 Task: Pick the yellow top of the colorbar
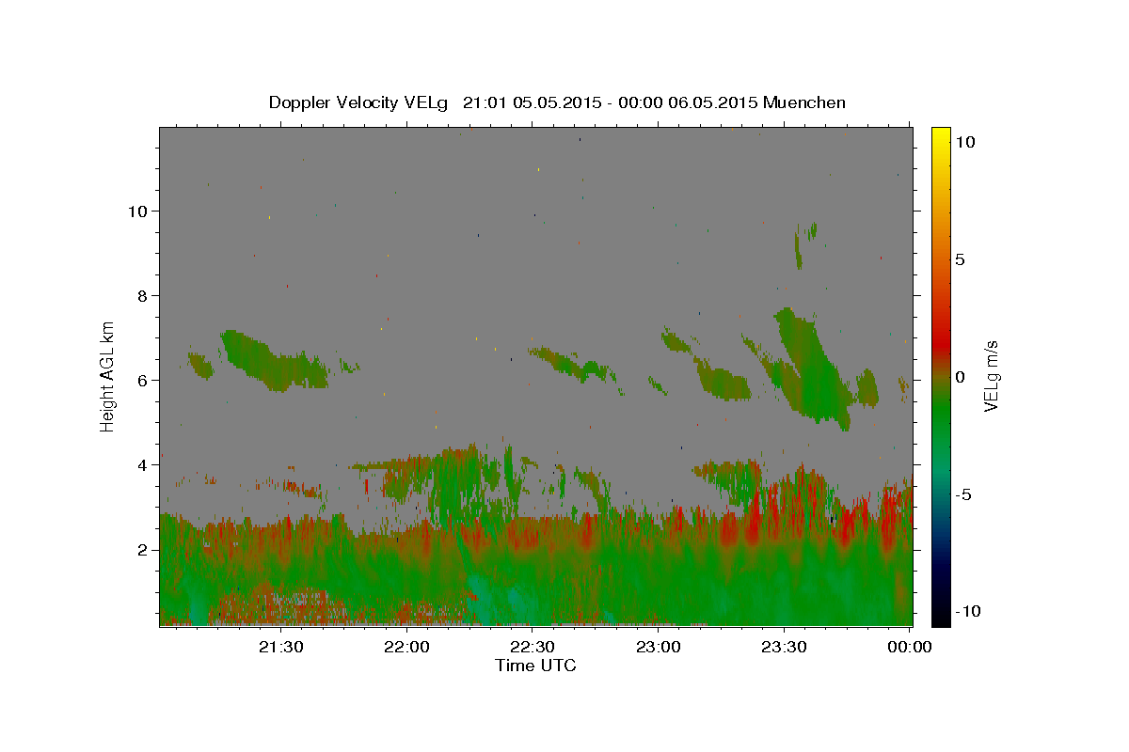(941, 133)
